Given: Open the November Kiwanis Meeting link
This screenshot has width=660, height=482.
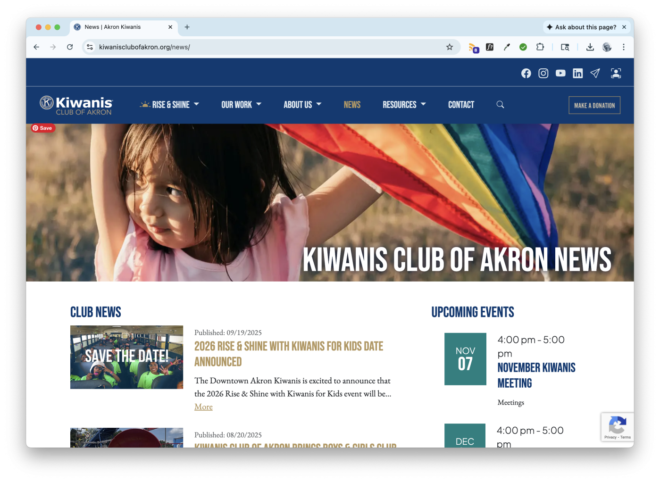Looking at the screenshot, I should (x=536, y=375).
